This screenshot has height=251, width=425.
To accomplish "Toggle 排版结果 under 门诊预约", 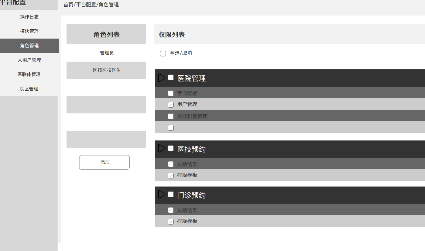I will 171,210.
